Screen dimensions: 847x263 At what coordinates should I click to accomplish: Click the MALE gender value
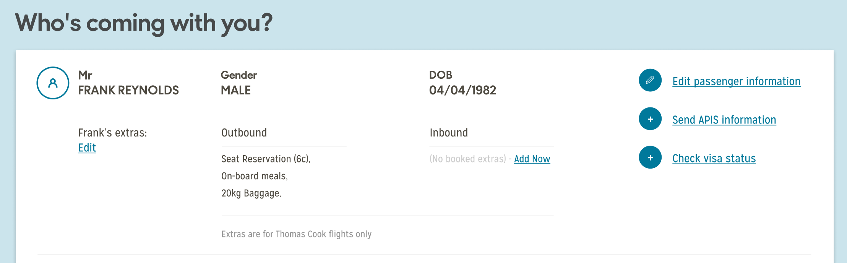(236, 90)
